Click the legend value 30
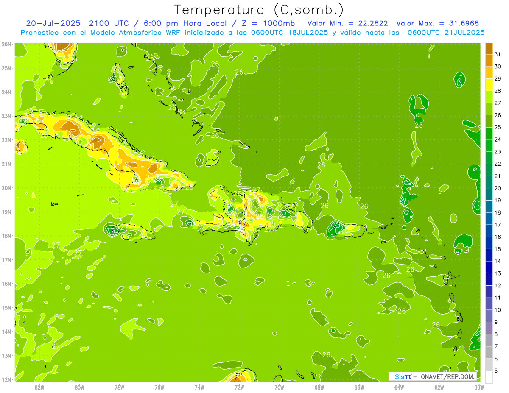The width and height of the screenshot is (509, 393). (498, 67)
